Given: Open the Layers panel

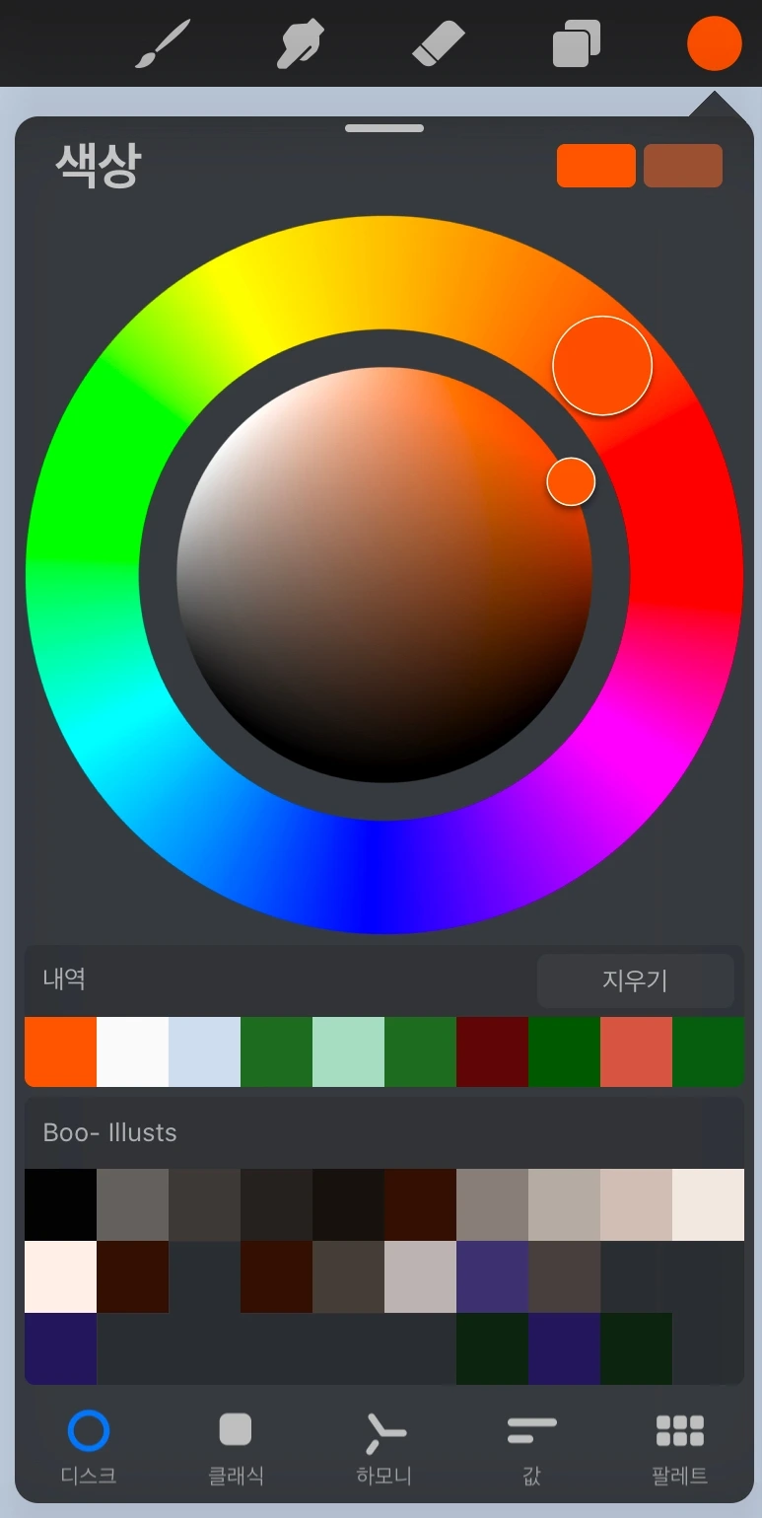Looking at the screenshot, I should click(x=577, y=45).
